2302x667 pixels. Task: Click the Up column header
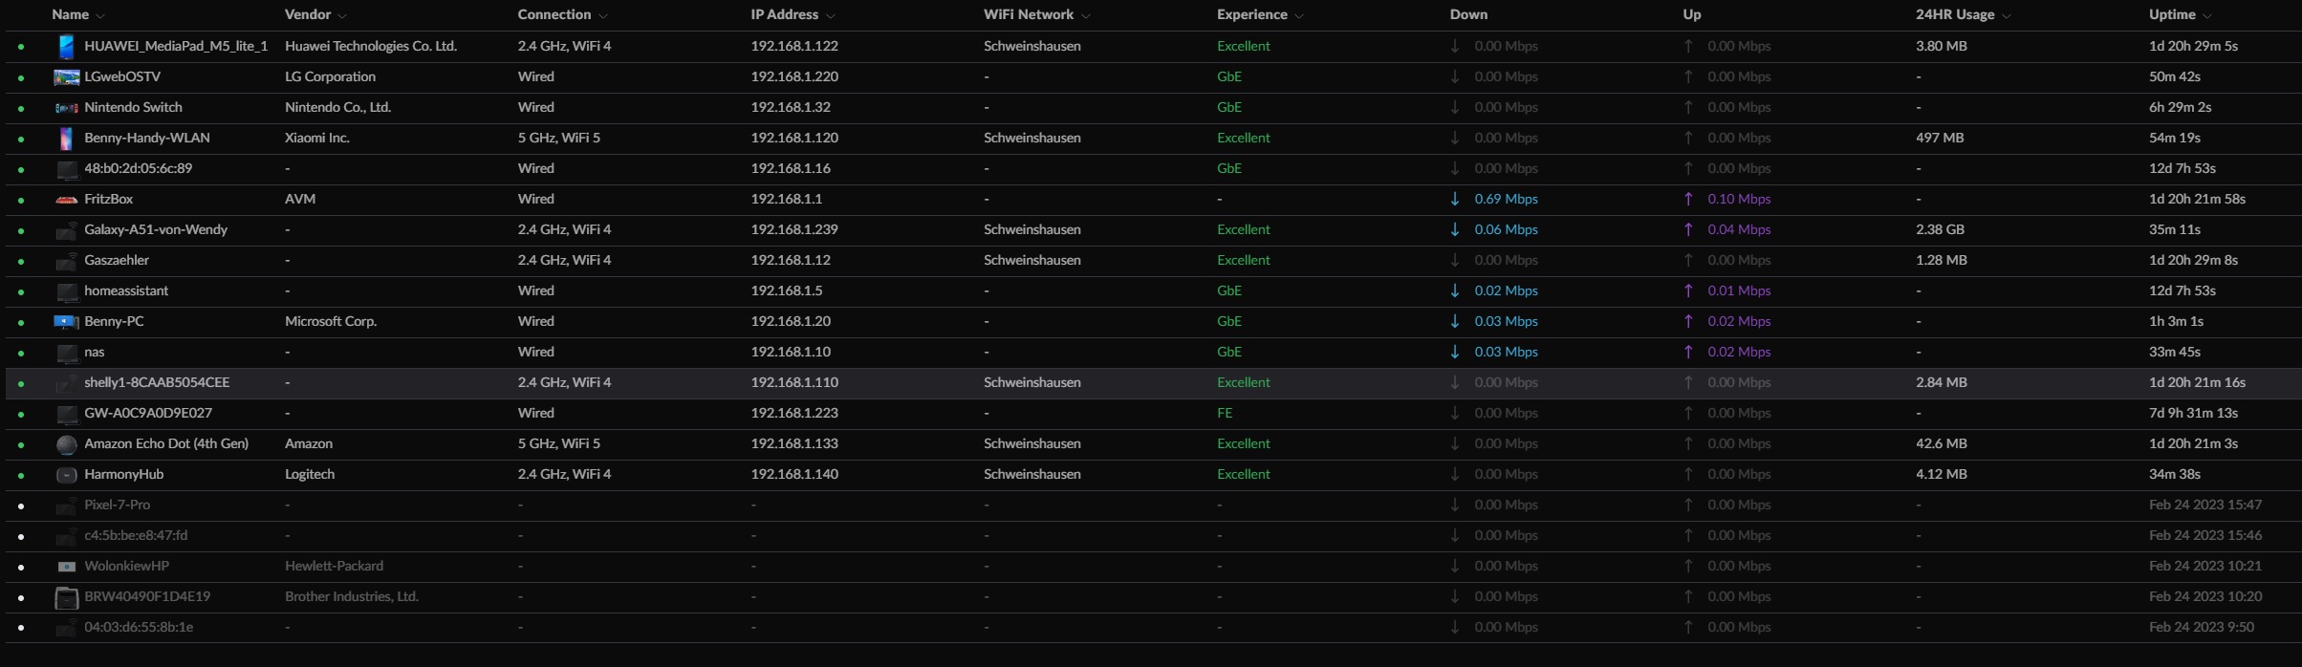coord(1692,14)
